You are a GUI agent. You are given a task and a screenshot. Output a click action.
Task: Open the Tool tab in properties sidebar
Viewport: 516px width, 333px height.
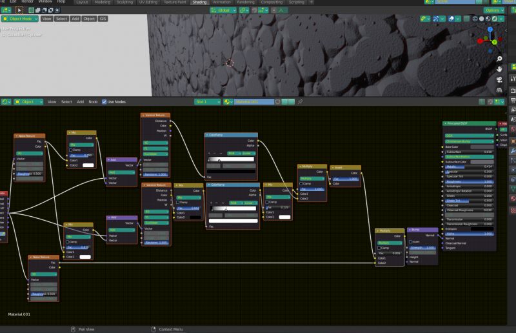point(513,78)
